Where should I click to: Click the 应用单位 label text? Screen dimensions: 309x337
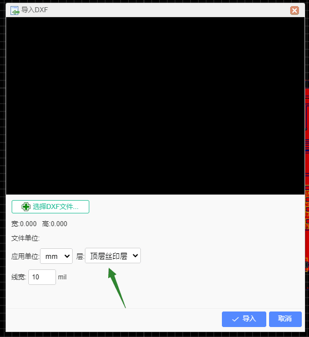26,257
